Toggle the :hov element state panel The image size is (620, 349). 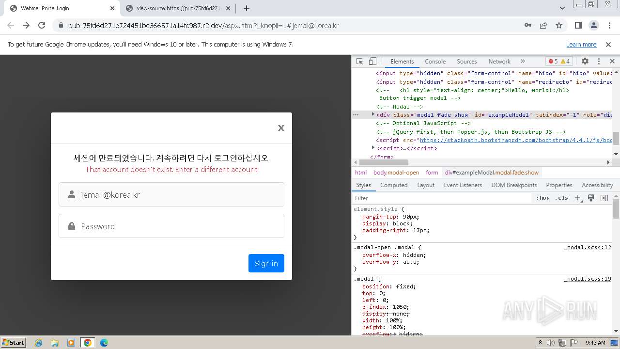coord(542,198)
